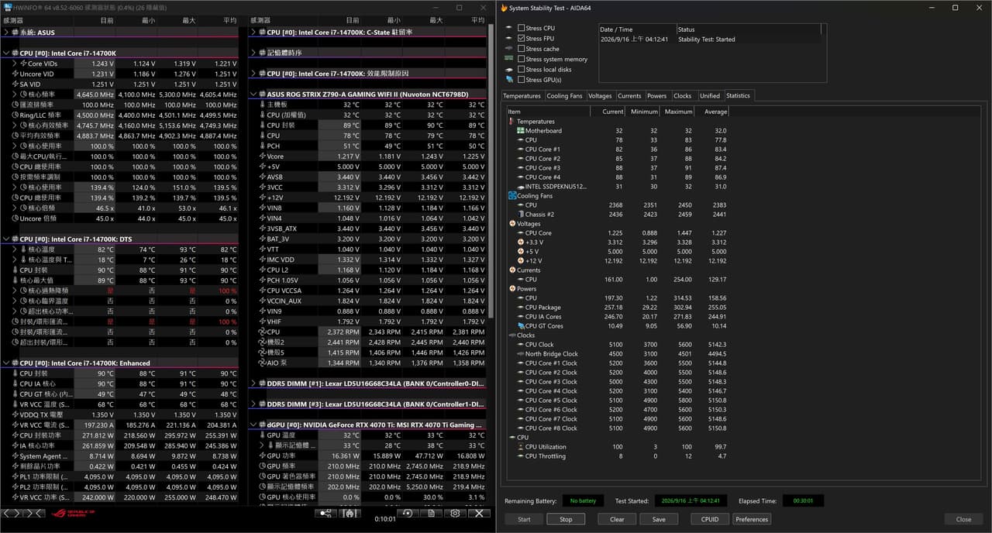Collapse ASUS ROG STRIX Z790-A sensor group
The height and width of the screenshot is (533, 992).
(253, 95)
